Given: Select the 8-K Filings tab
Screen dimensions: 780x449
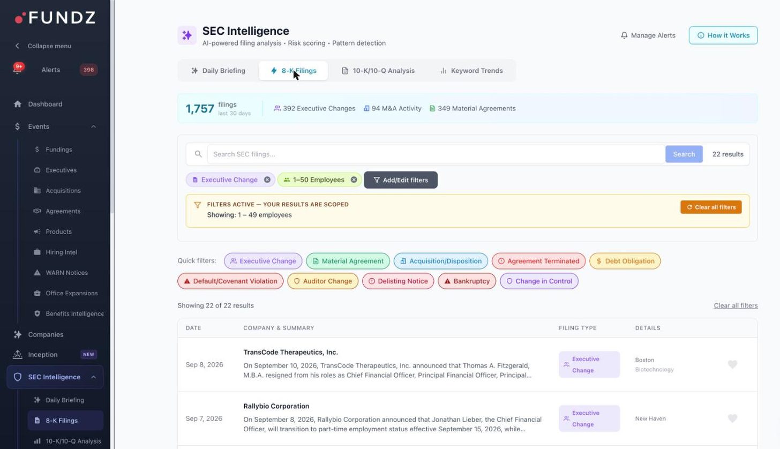Looking at the screenshot, I should [294, 71].
